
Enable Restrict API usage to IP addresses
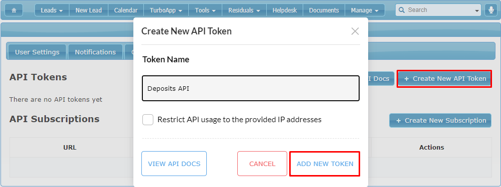coord(148,120)
